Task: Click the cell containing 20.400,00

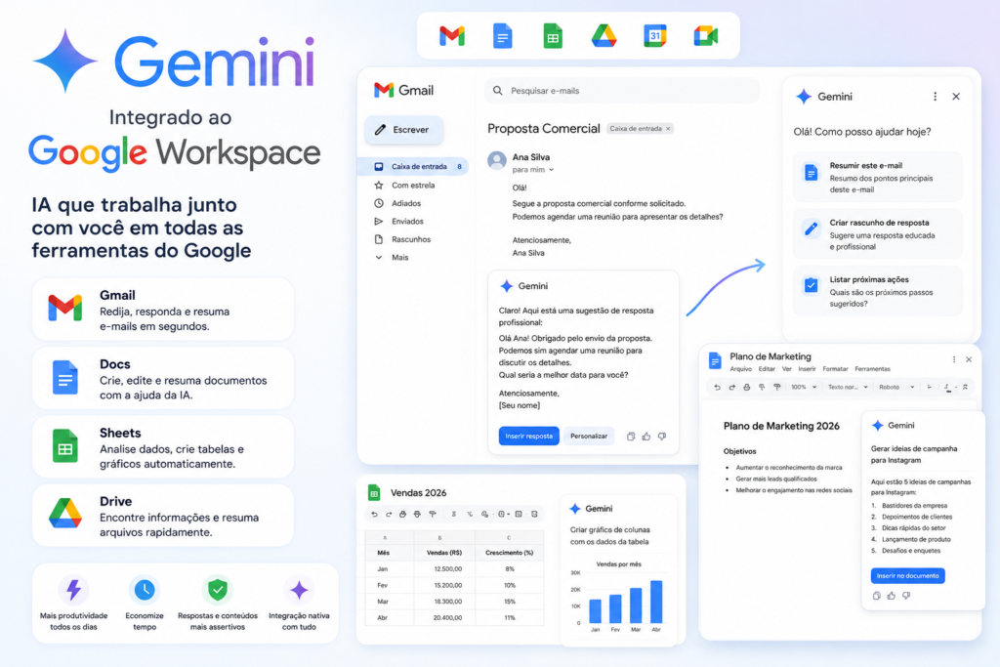Action: click(446, 618)
